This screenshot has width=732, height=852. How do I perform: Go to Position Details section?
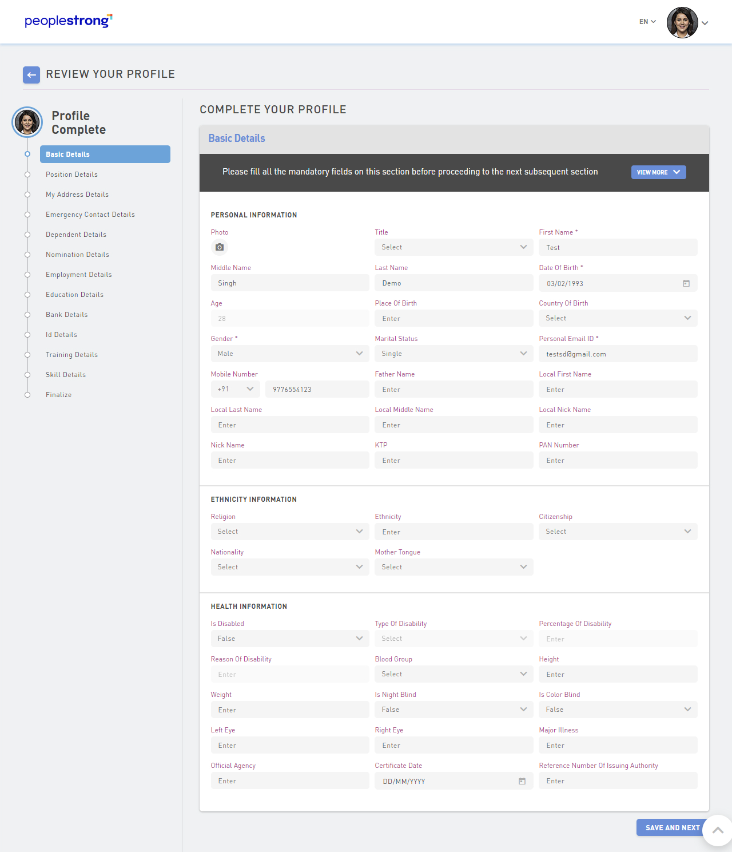[x=71, y=175]
